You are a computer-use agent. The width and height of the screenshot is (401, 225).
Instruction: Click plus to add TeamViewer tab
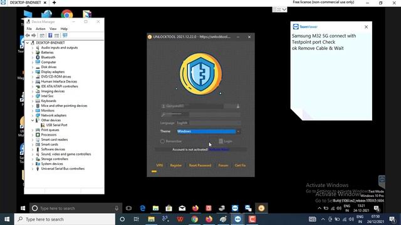pos(55,2)
